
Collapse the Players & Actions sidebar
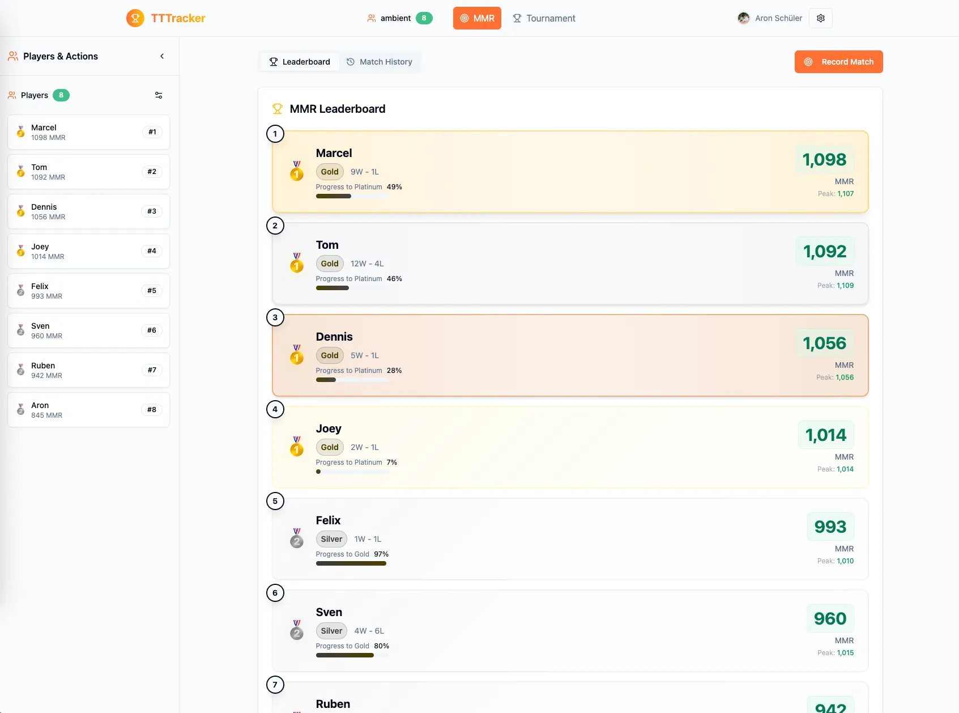(161, 56)
